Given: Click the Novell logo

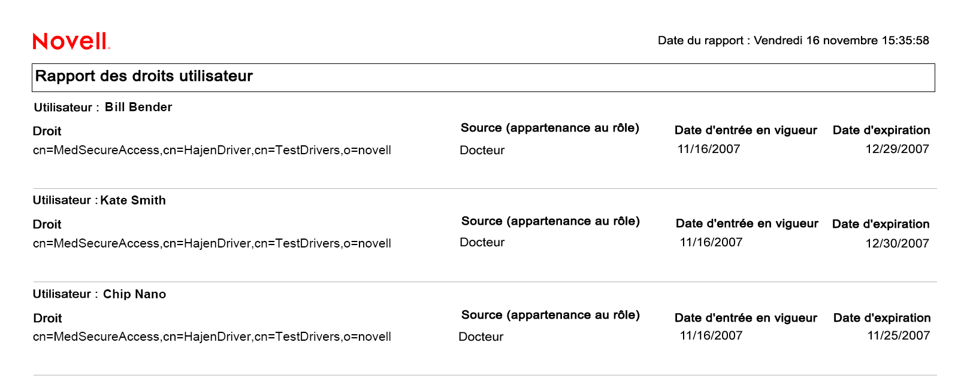Looking at the screenshot, I should click(x=71, y=41).
